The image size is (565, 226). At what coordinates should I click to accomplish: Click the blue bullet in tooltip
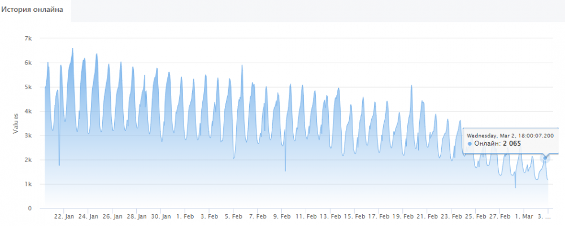(470, 144)
